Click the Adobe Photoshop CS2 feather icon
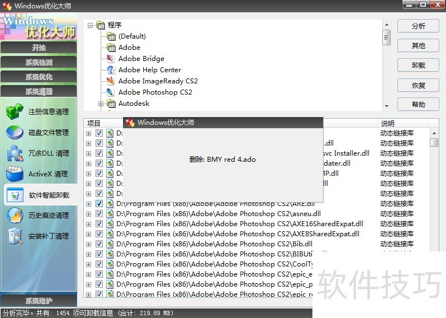This screenshot has height=318, width=446. pyautogui.click(x=111, y=92)
